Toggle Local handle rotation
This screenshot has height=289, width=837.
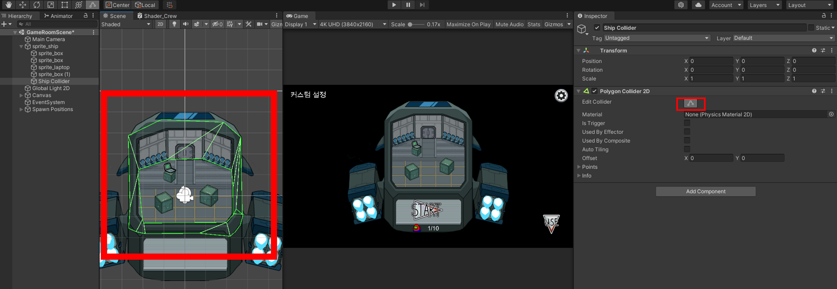pos(145,5)
